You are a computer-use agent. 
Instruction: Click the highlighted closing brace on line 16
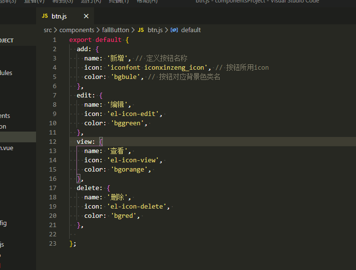tap(78, 179)
